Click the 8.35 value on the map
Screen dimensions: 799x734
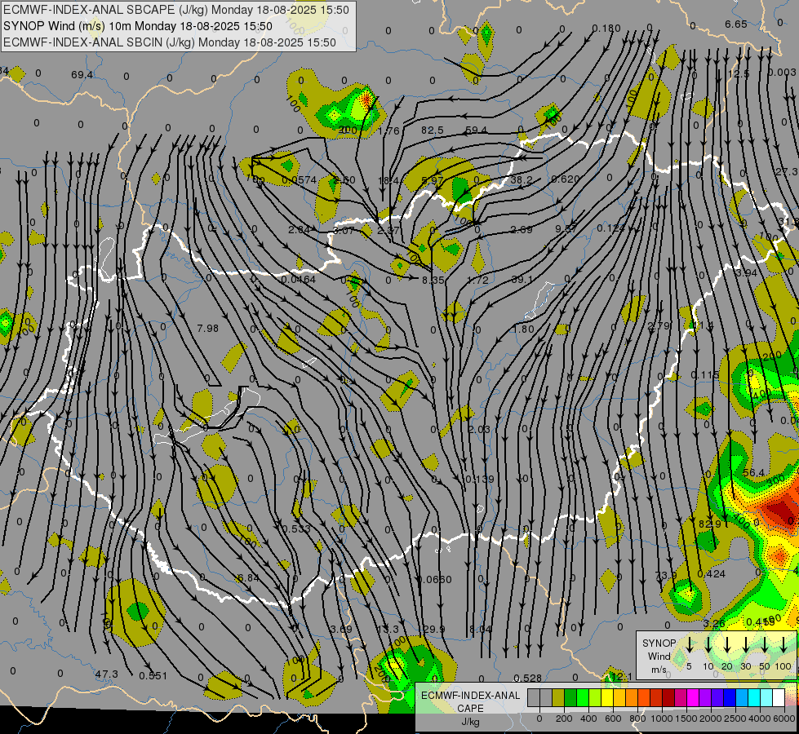(x=433, y=280)
